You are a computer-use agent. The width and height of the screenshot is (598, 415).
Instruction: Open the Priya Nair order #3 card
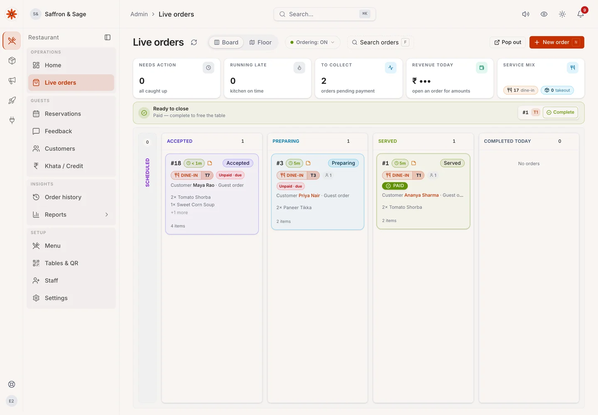click(x=318, y=192)
